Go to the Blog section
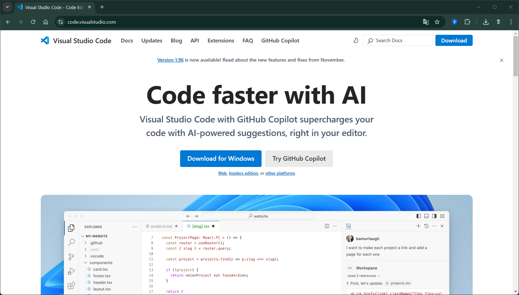The image size is (519, 295). 176,41
